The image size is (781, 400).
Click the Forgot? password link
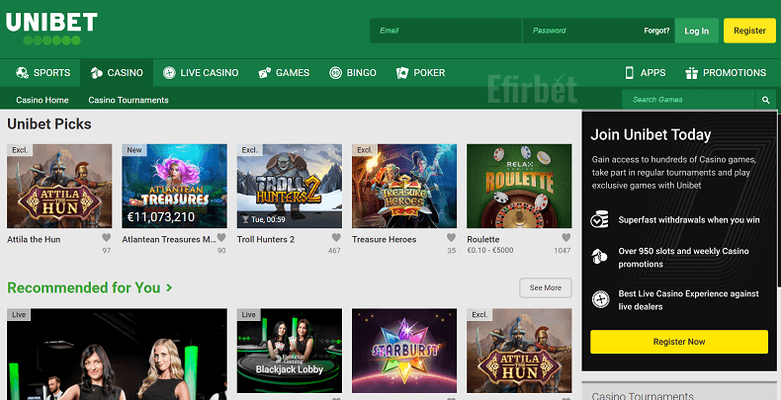point(656,31)
